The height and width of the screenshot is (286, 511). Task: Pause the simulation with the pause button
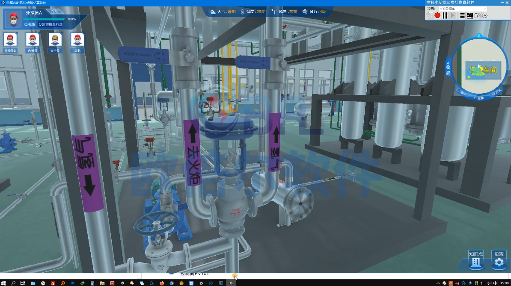coord(445,15)
